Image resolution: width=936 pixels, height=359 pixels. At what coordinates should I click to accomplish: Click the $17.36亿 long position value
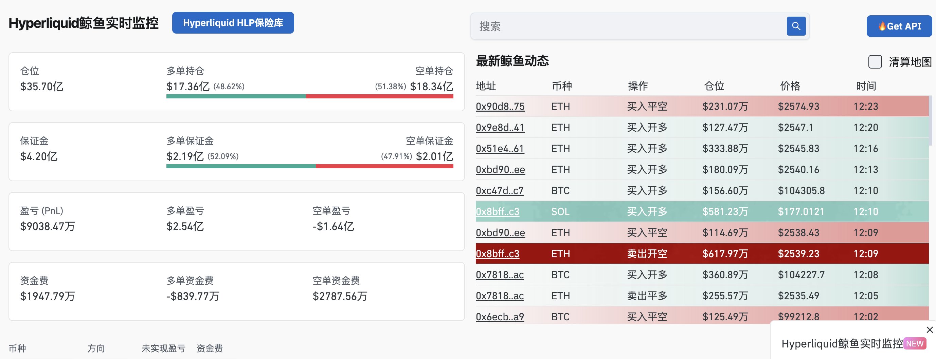188,87
